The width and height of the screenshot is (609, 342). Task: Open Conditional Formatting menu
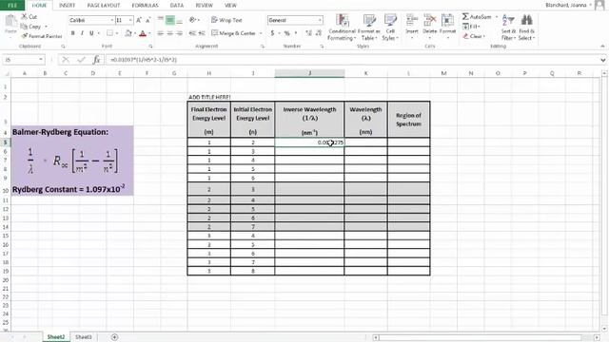342,28
